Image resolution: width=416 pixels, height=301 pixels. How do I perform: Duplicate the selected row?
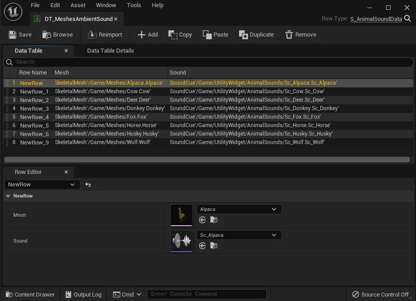pyautogui.click(x=256, y=35)
